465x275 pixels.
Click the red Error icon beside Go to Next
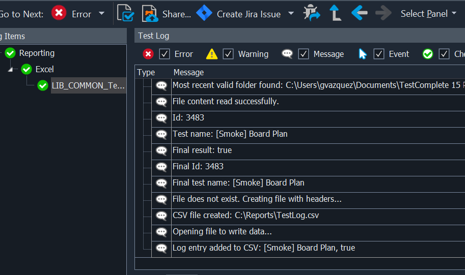(59, 14)
